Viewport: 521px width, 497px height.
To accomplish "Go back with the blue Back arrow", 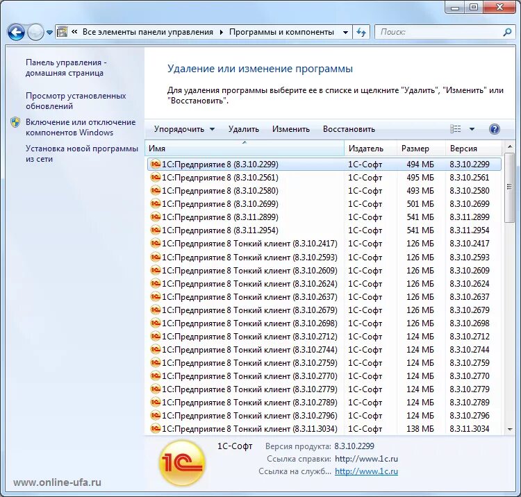I will click(16, 32).
